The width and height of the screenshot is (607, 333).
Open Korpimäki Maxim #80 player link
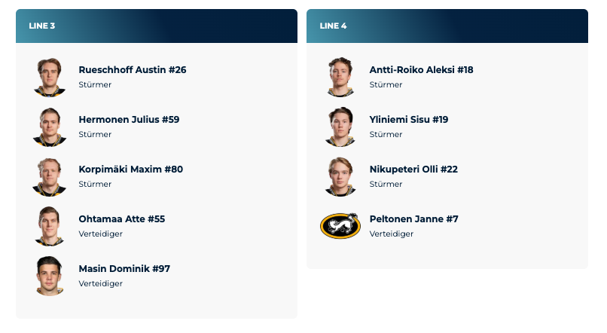(131, 170)
